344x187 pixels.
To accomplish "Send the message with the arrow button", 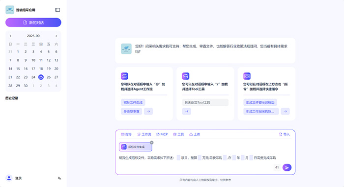I will click(x=287, y=167).
